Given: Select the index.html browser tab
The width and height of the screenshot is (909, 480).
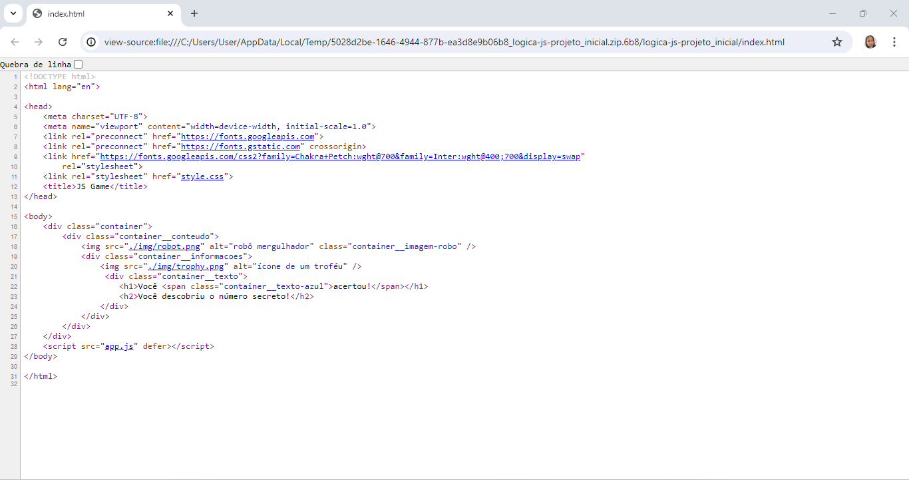Looking at the screenshot, I should [x=103, y=13].
